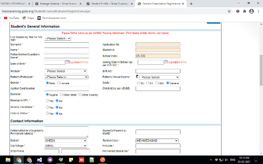Open Tal/Mun.Corp dropdown showing MEHMEDABAD
The height and width of the screenshot is (164, 263).
(157, 141)
